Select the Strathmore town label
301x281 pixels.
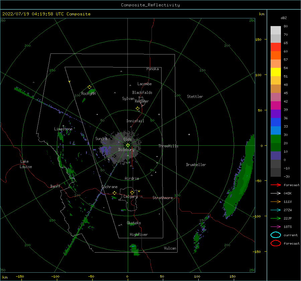tap(163, 198)
